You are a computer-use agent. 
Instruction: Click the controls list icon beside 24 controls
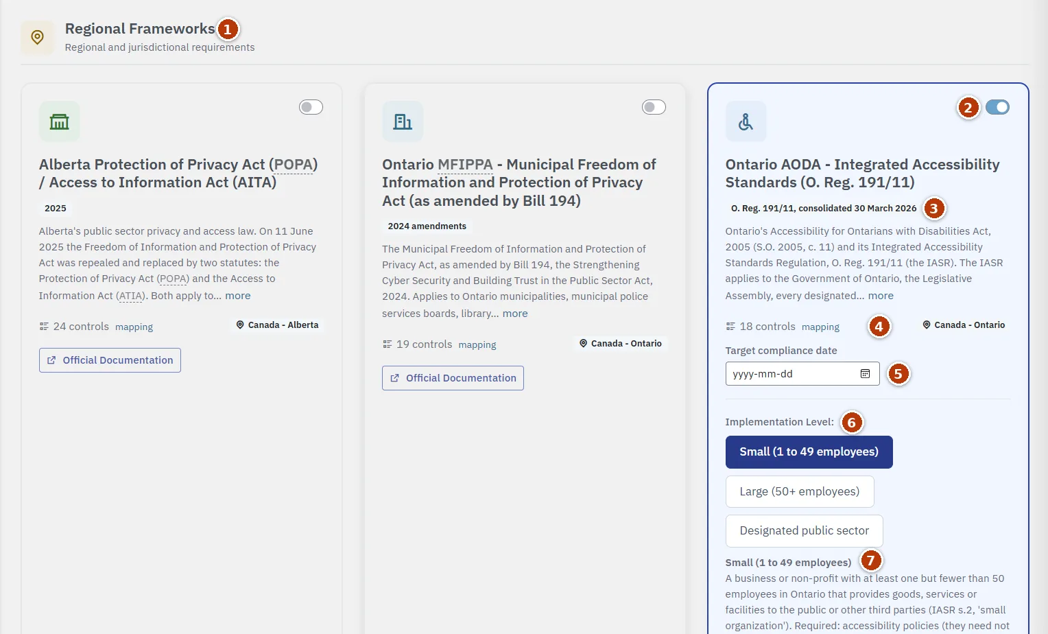(x=44, y=327)
